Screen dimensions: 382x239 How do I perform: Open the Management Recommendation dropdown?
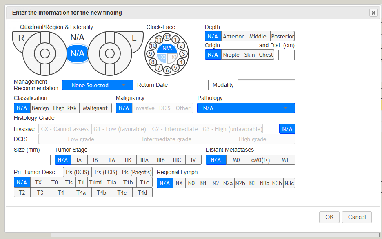point(98,85)
